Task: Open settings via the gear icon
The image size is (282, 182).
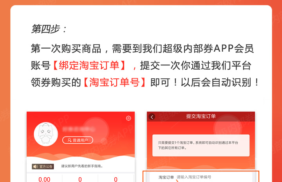Action: (128, 118)
